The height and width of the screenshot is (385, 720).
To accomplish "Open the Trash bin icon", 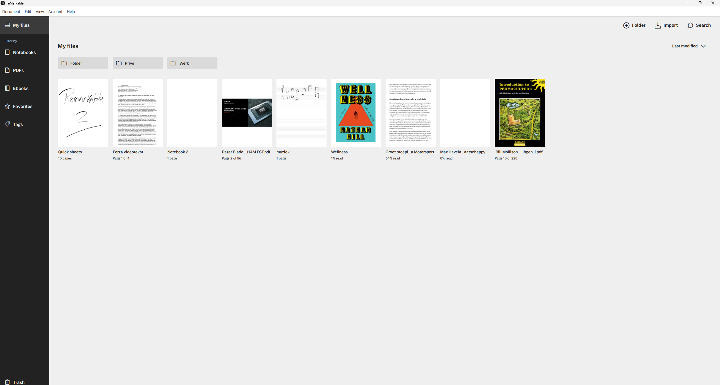I will (x=7, y=382).
